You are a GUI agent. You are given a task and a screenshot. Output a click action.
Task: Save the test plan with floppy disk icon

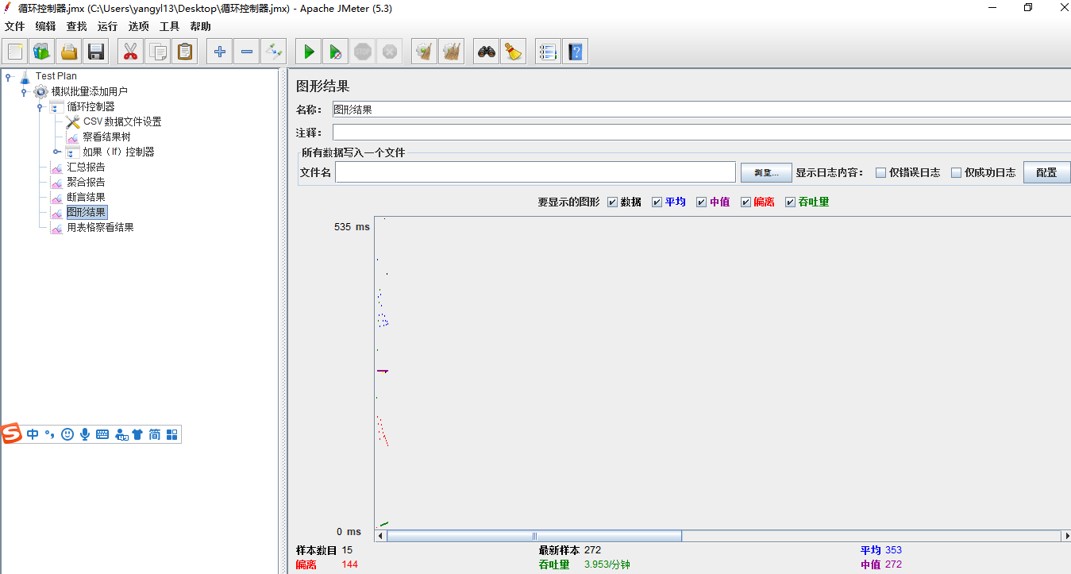[95, 51]
